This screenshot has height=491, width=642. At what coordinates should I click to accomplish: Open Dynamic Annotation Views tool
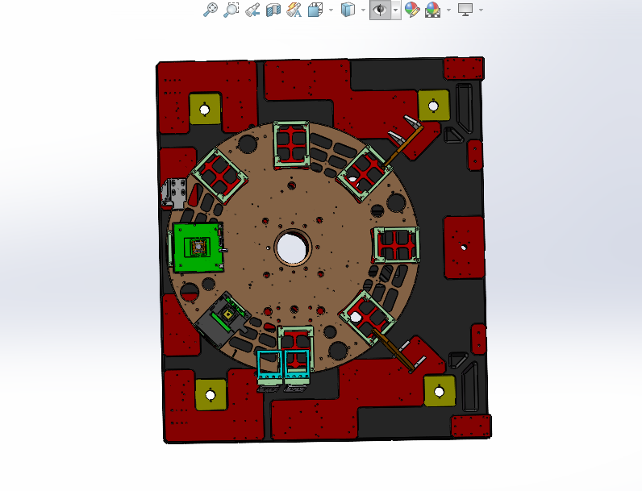coord(294,10)
